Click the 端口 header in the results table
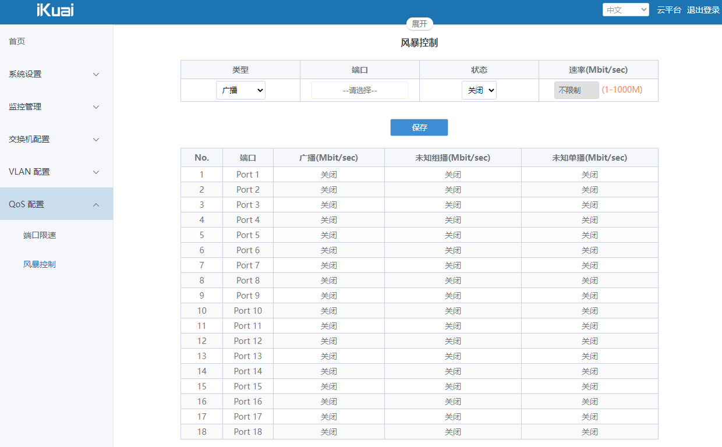Image resolution: width=722 pixels, height=447 pixels. point(248,158)
